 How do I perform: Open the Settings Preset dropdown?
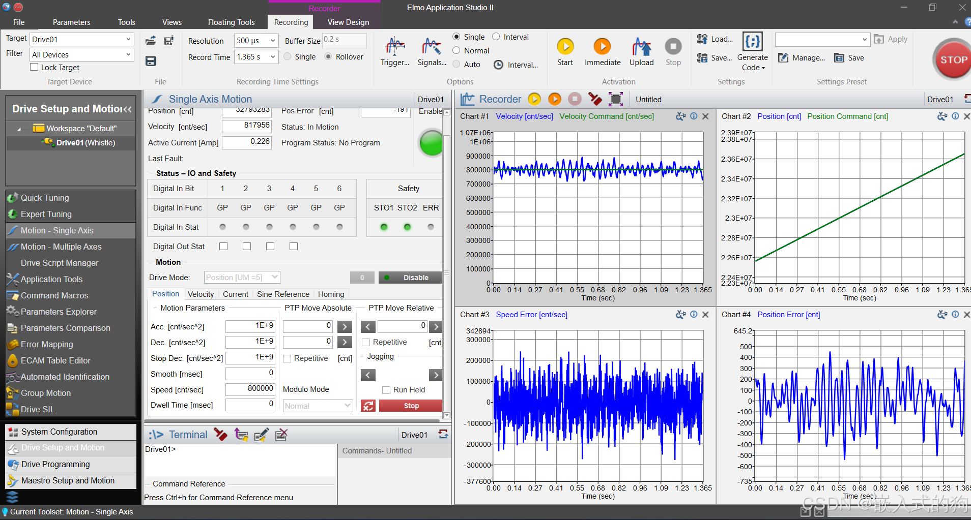click(x=822, y=39)
